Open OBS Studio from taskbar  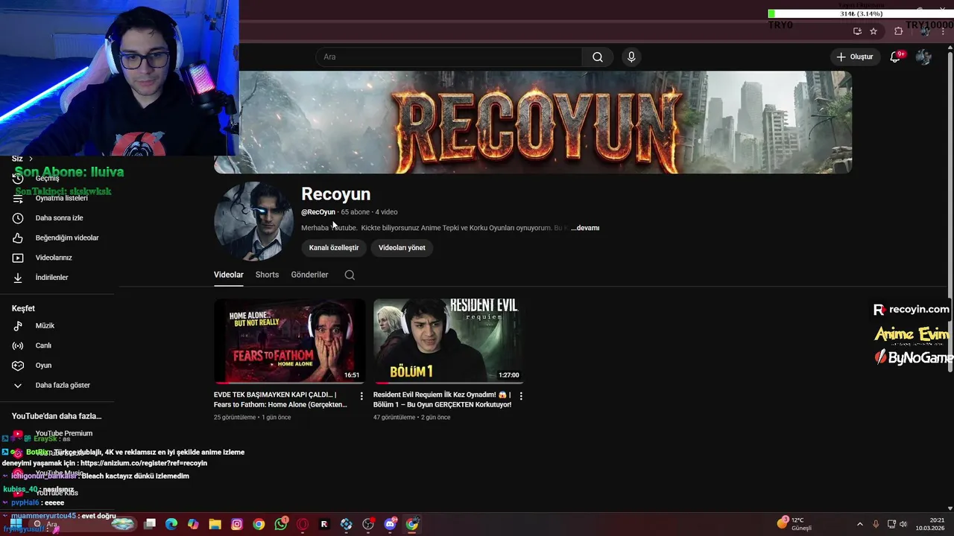[x=368, y=524]
